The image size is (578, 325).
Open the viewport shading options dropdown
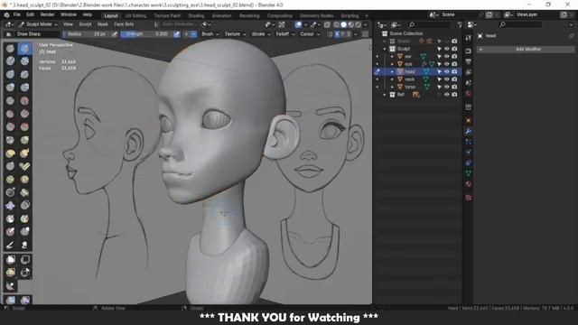pyautogui.click(x=365, y=24)
